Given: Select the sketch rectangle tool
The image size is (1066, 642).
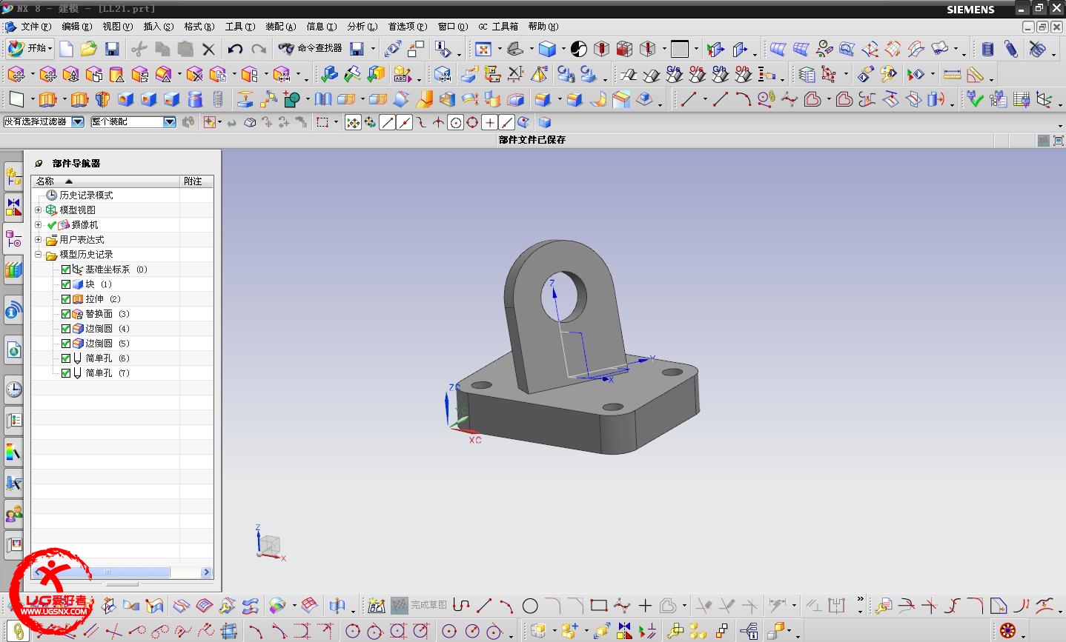Looking at the screenshot, I should tap(599, 606).
